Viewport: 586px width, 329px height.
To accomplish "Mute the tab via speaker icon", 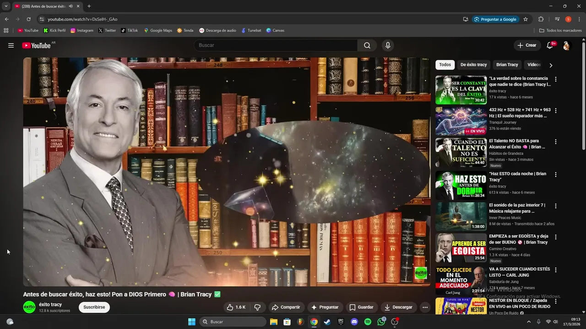I will click(x=71, y=6).
